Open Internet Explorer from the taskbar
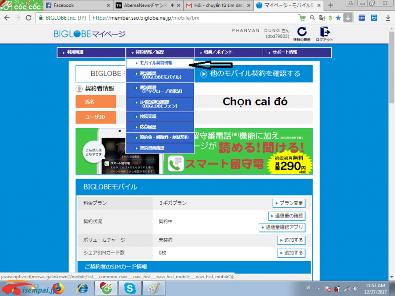395x296 pixels. tap(83, 289)
